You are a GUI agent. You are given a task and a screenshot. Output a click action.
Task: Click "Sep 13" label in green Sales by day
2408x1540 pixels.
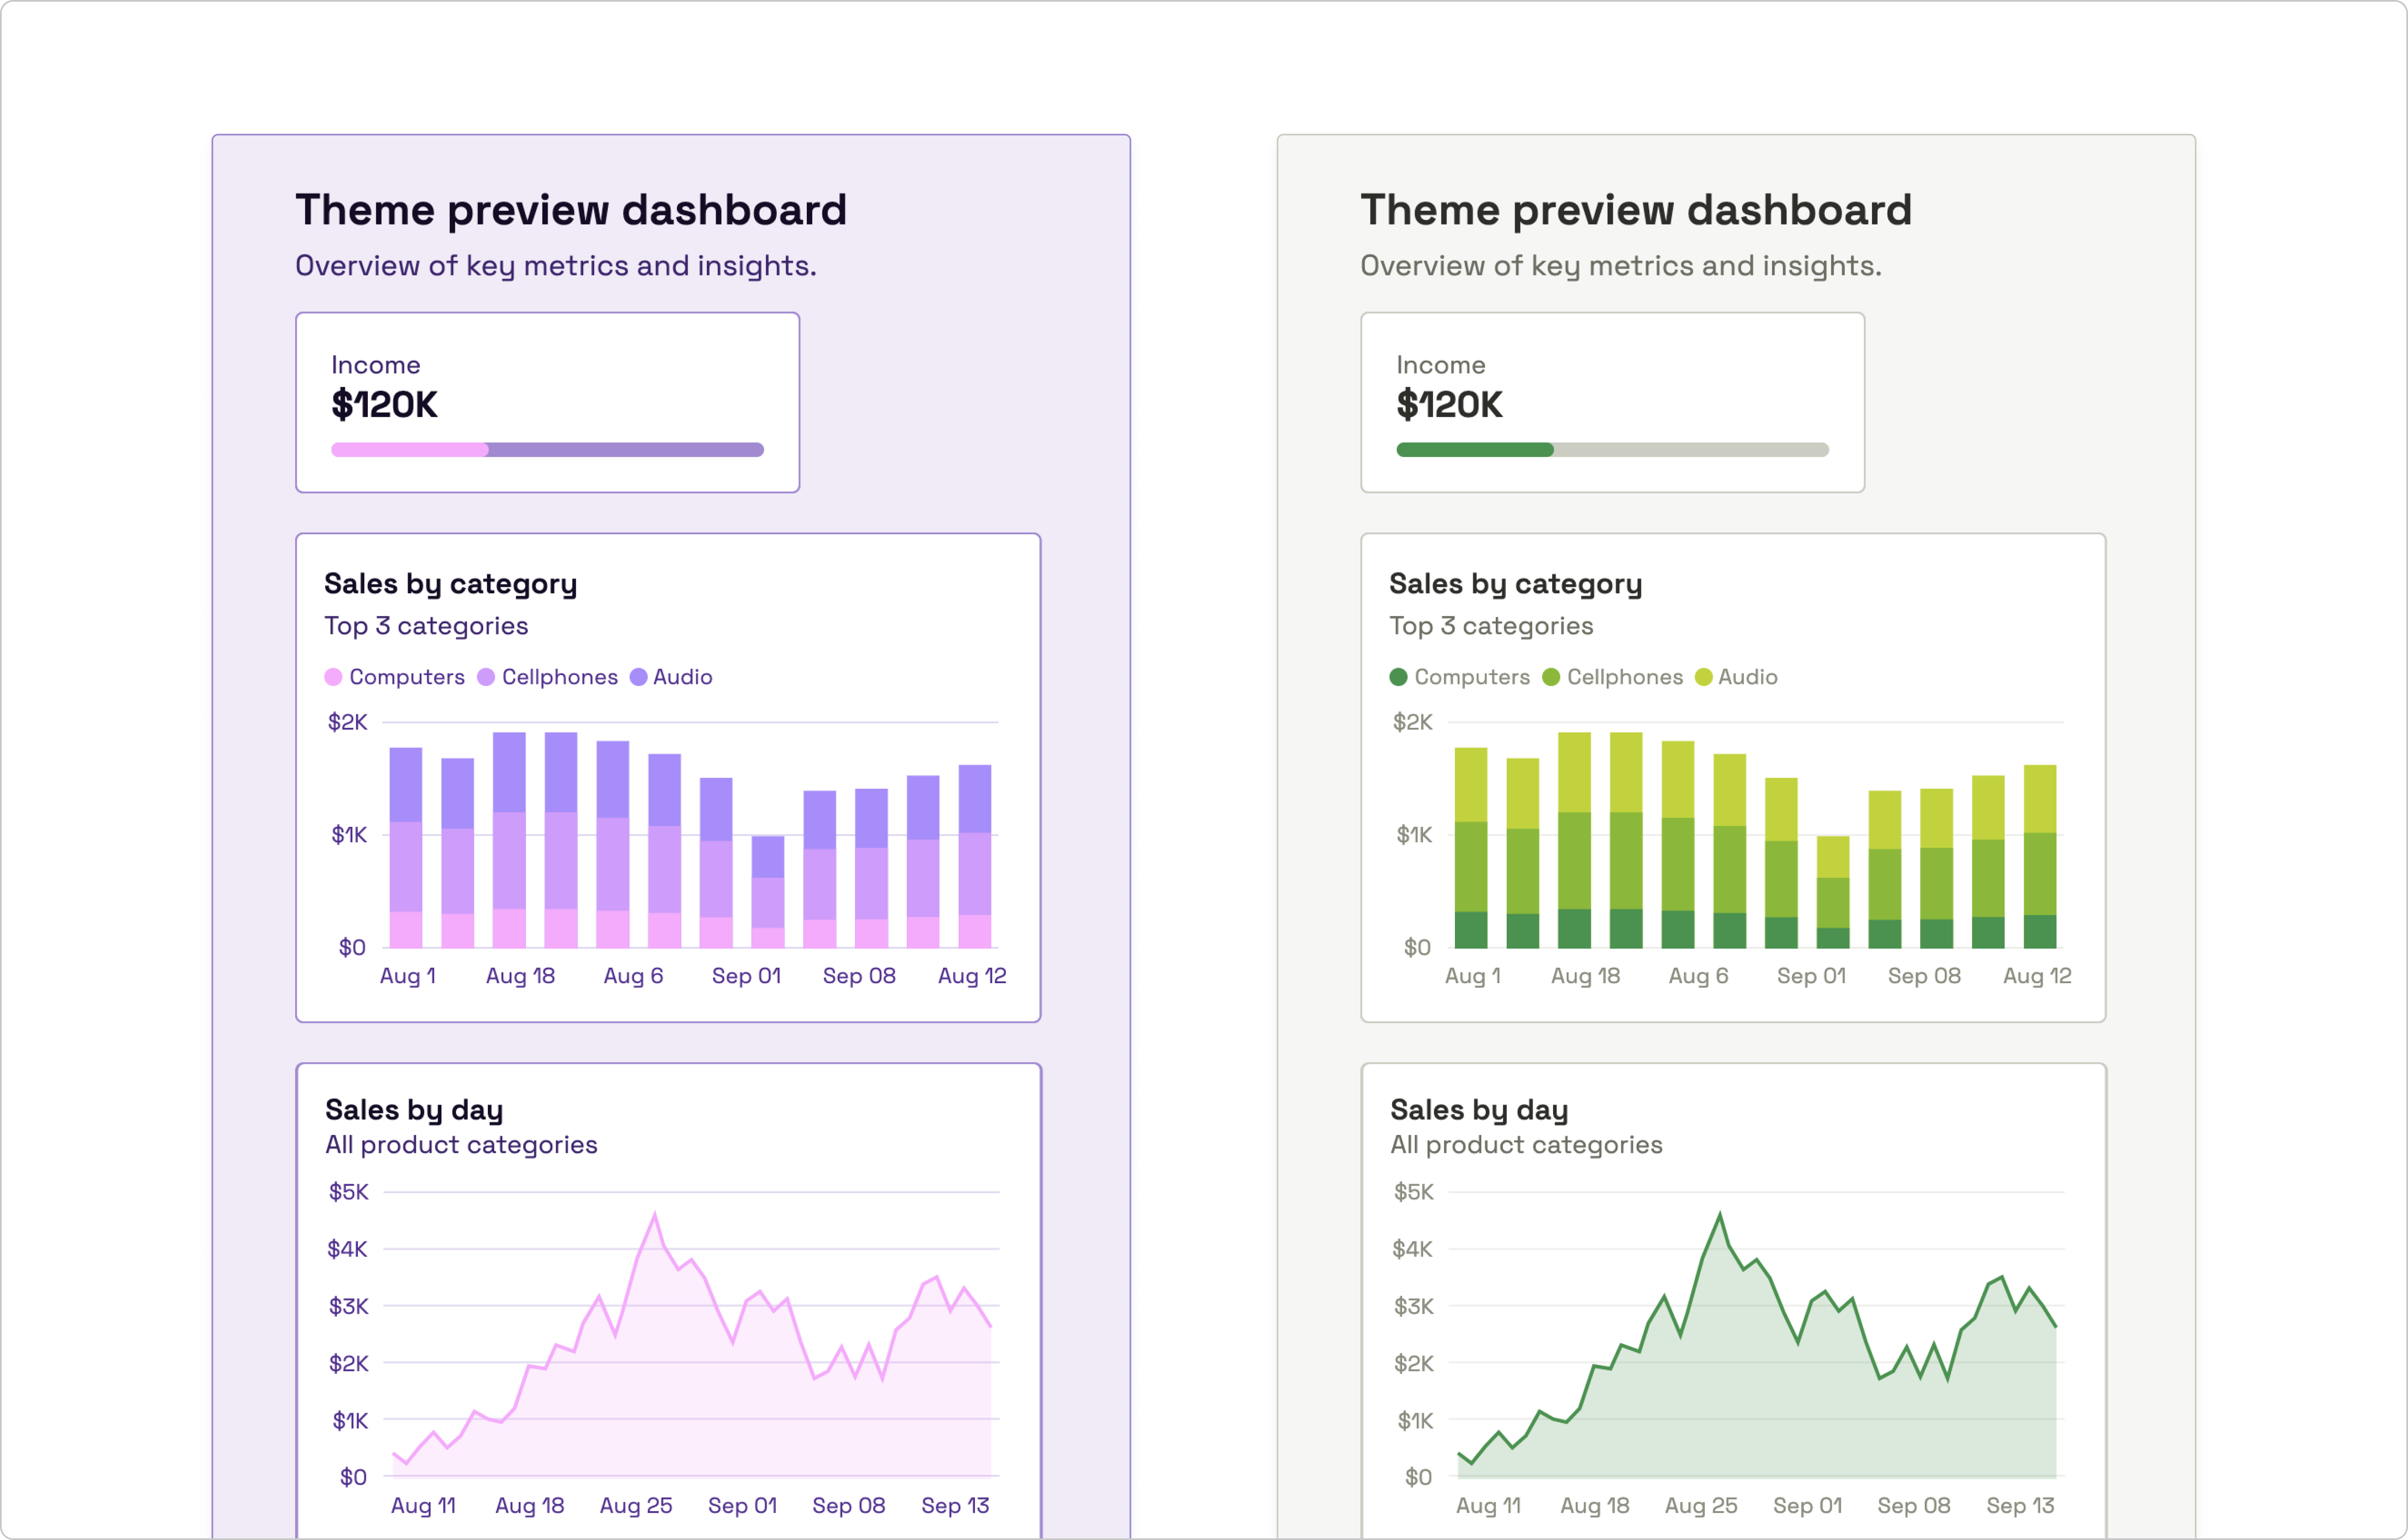(2020, 1506)
